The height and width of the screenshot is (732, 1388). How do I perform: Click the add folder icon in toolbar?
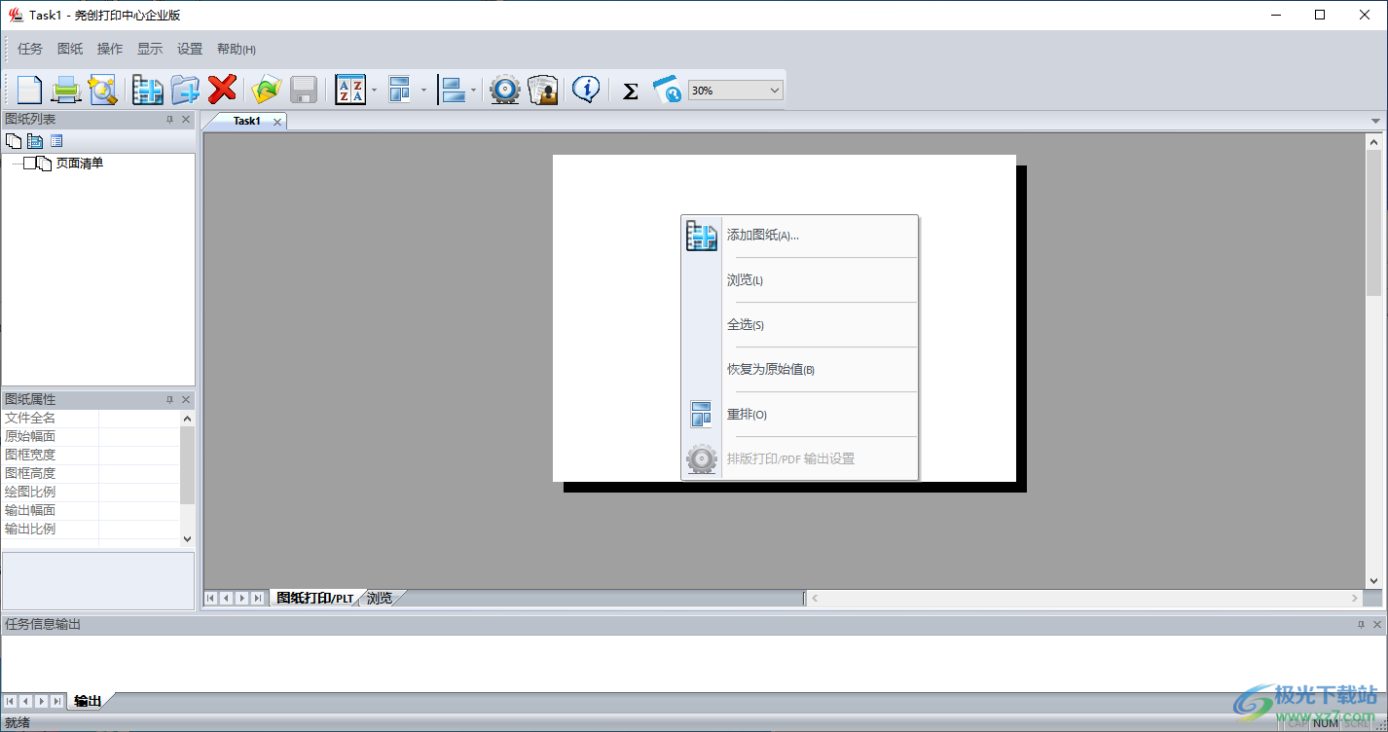[x=185, y=90]
